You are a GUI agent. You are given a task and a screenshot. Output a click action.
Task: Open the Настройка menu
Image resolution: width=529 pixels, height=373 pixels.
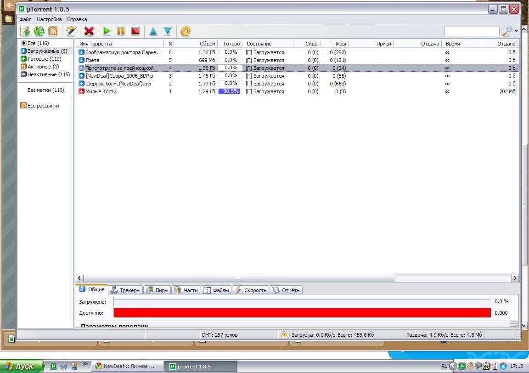49,19
